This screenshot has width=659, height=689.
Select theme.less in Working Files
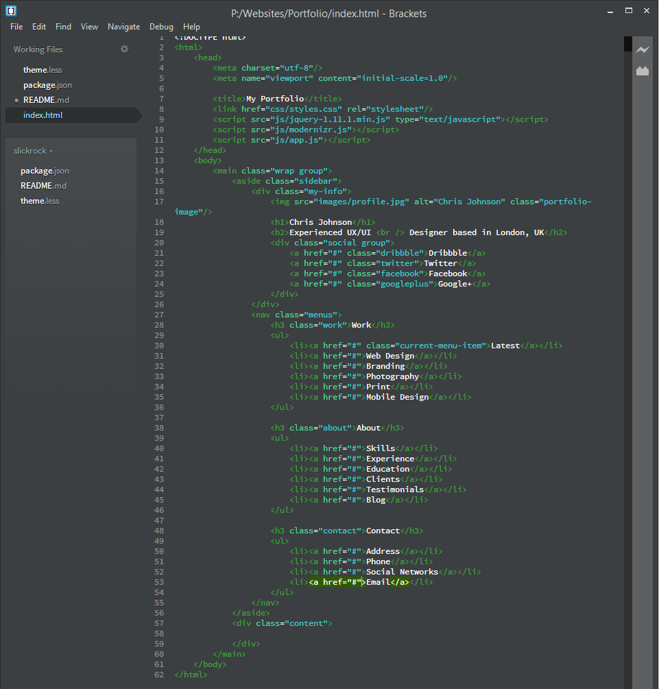pyautogui.click(x=43, y=70)
